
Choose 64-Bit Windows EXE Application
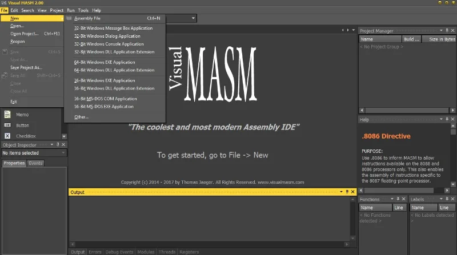[115, 62]
